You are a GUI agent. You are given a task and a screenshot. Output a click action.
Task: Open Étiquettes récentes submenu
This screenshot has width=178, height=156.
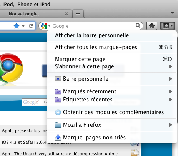coord(112,100)
